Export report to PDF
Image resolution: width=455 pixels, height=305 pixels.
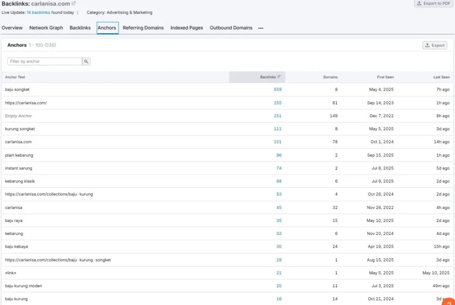pos(434,4)
